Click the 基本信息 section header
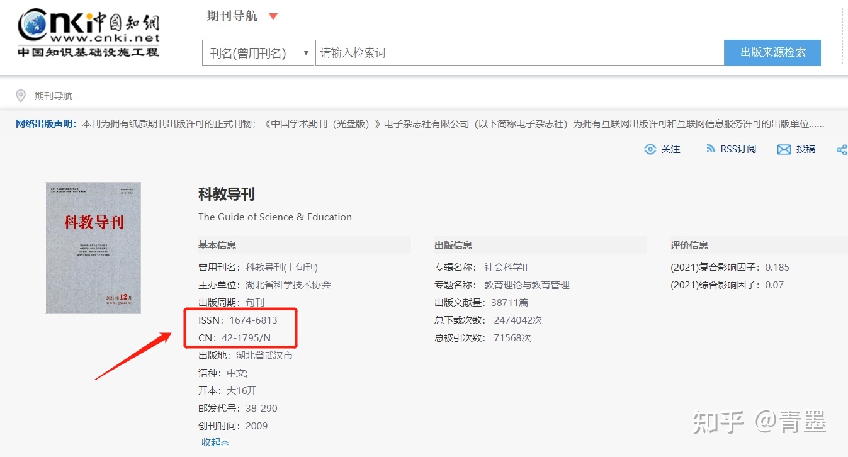Viewport: 848px width, 457px height. point(217,245)
